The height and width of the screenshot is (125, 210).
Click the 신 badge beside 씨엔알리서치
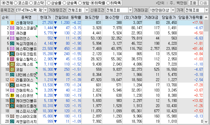pos(12,122)
